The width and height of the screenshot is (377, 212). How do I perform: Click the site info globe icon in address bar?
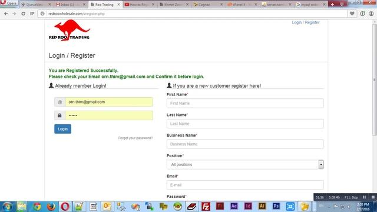[x=42, y=14]
